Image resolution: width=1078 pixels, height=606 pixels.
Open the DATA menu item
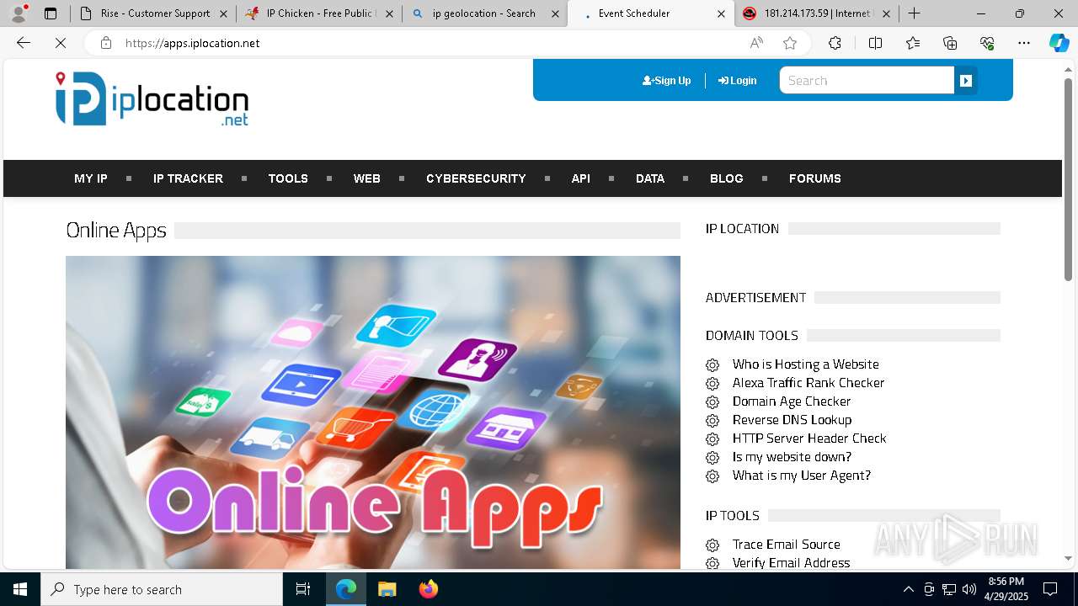pyautogui.click(x=650, y=178)
